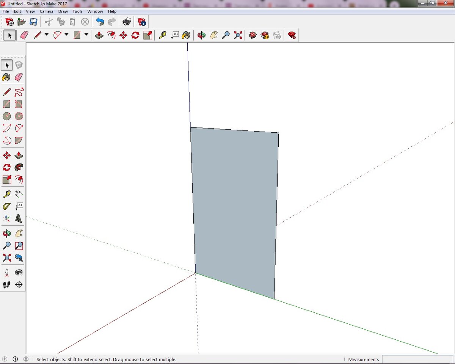Screen dimensions: 455x364
Task: Select the Position Camera tool
Action: pyautogui.click(x=7, y=272)
